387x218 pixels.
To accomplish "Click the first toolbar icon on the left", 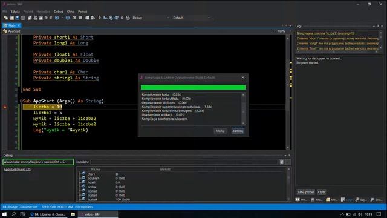I will tap(5, 18).
